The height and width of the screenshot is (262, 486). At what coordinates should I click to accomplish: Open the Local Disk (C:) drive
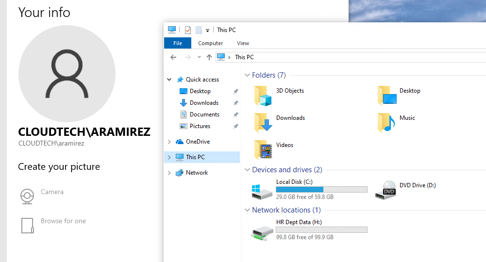point(264,190)
